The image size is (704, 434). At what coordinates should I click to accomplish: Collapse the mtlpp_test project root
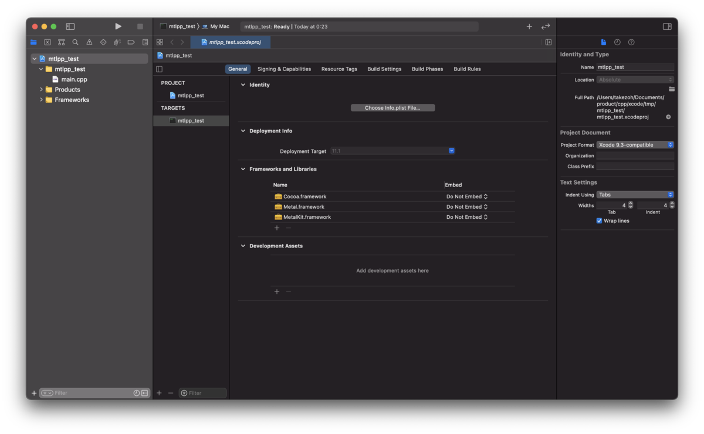(35, 59)
